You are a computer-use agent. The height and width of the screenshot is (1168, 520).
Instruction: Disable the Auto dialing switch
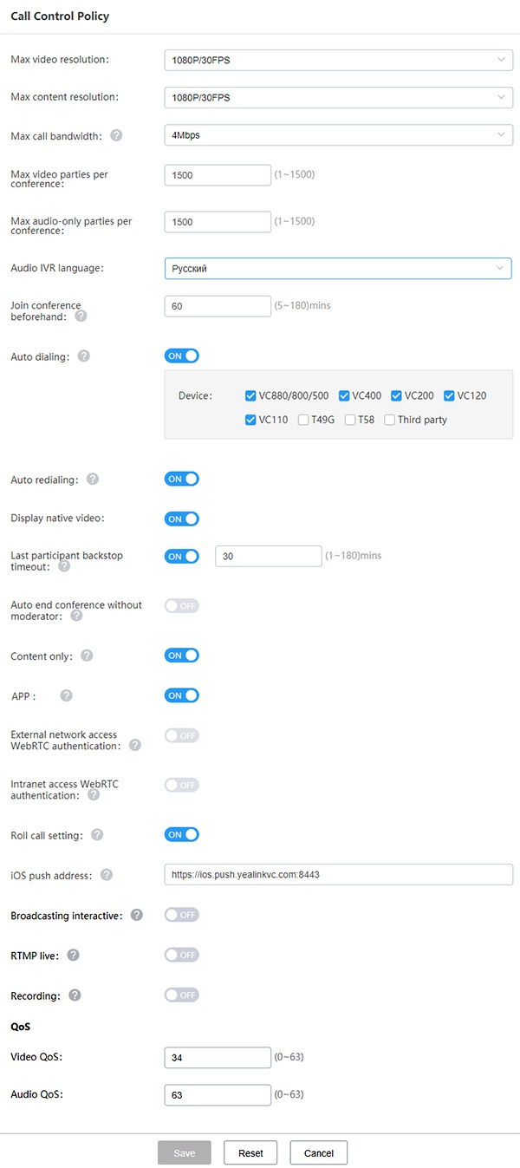click(x=182, y=356)
